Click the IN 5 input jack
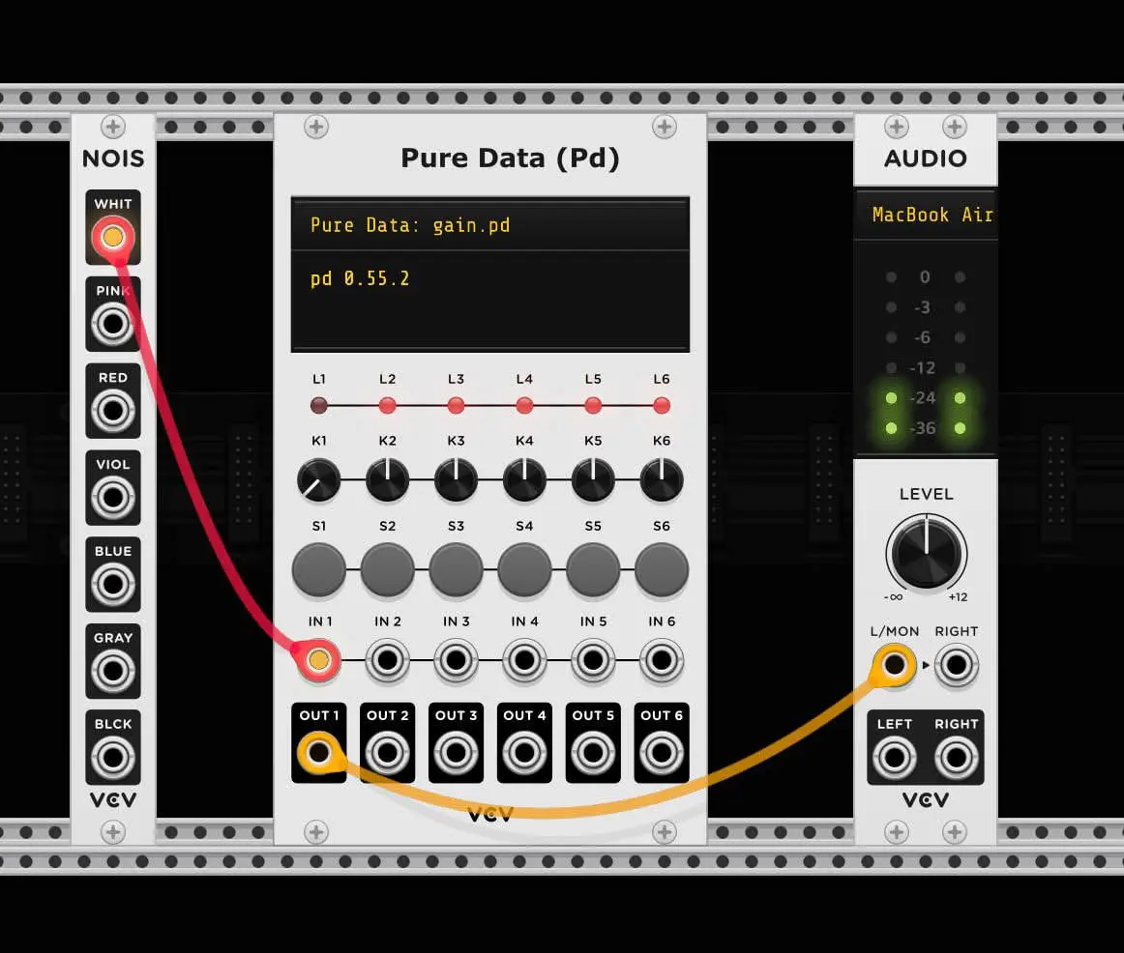This screenshot has height=953, width=1124. click(x=593, y=659)
